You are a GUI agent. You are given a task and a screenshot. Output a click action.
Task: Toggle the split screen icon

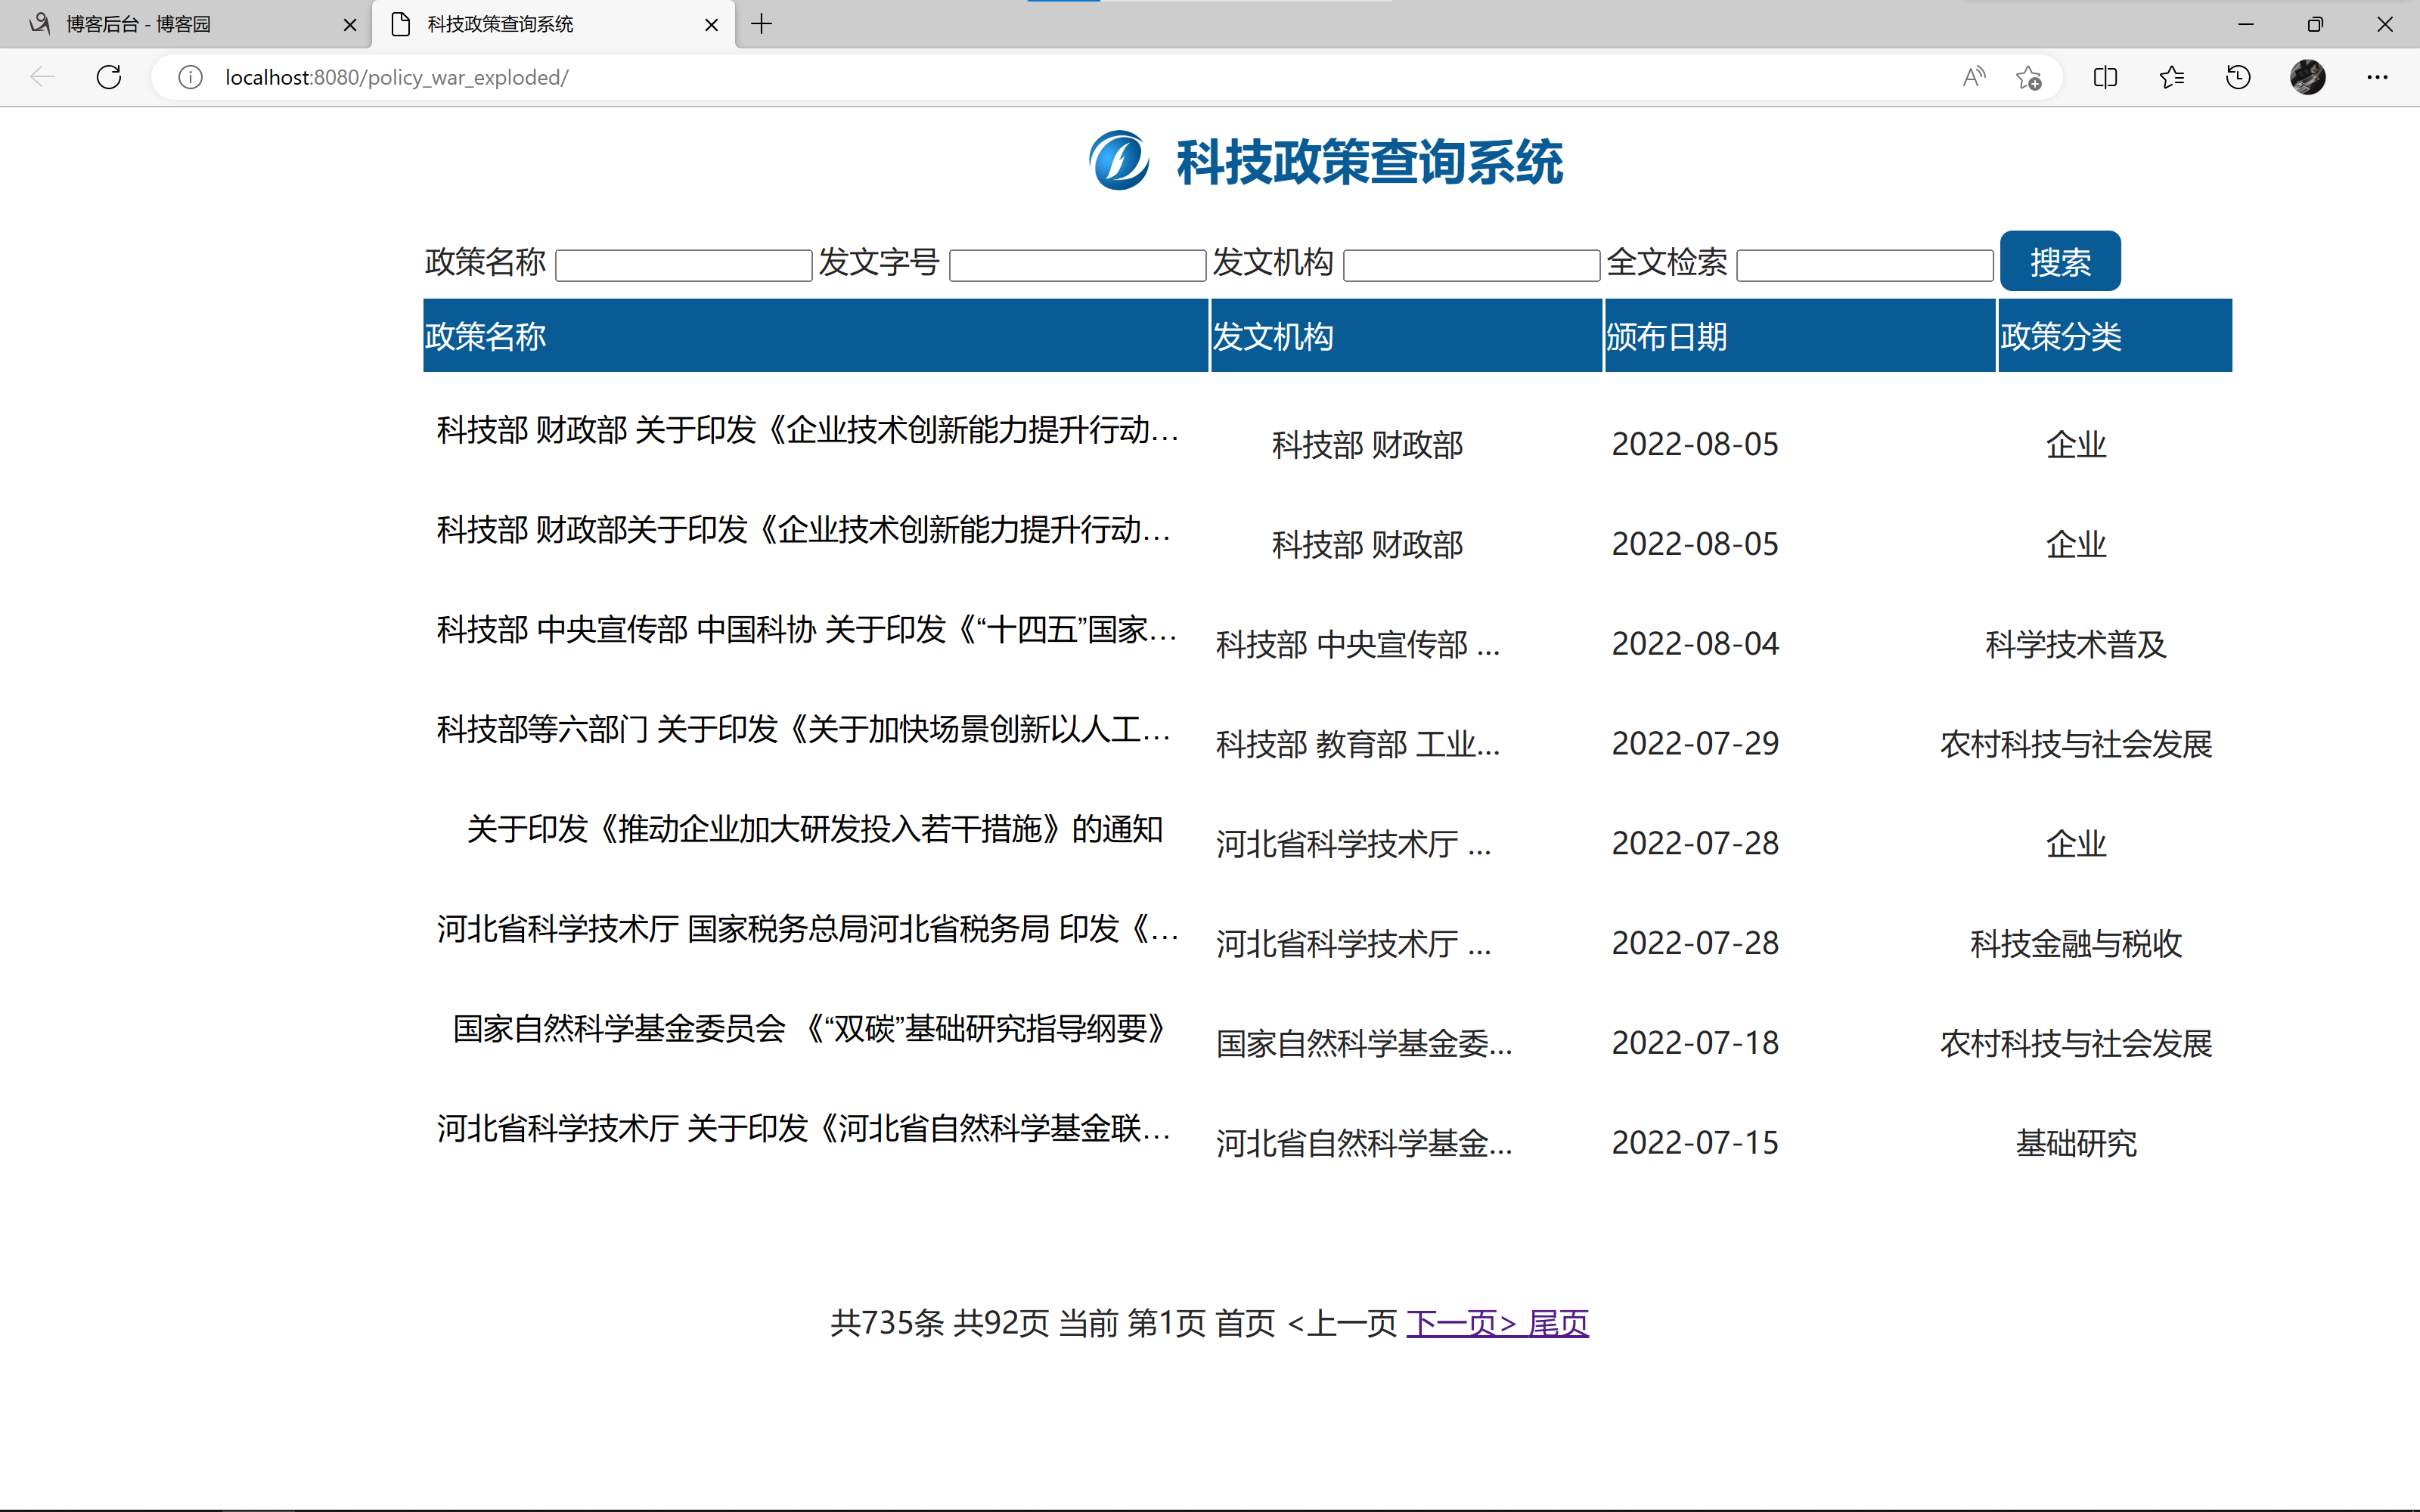[2105, 77]
